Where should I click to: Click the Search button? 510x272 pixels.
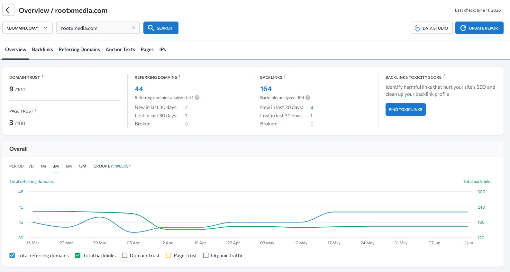point(161,28)
